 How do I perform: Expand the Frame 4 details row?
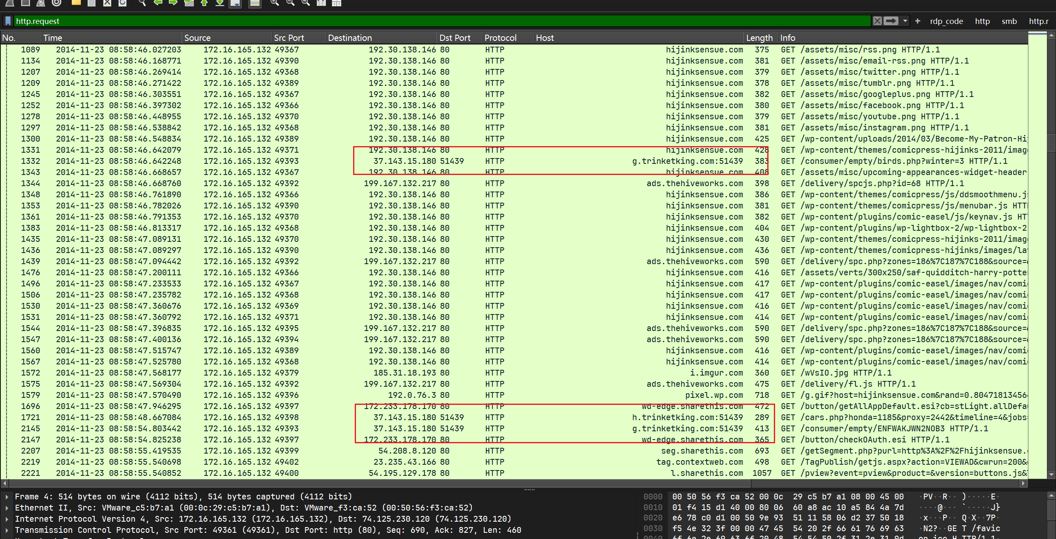point(7,496)
